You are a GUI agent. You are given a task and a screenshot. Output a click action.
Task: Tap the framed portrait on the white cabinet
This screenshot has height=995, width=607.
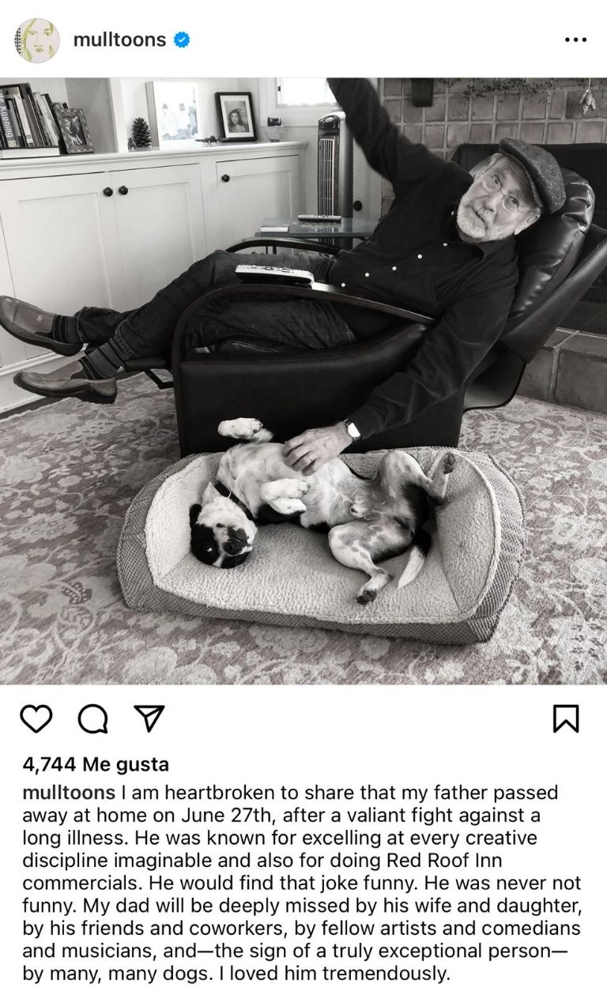coord(236,116)
